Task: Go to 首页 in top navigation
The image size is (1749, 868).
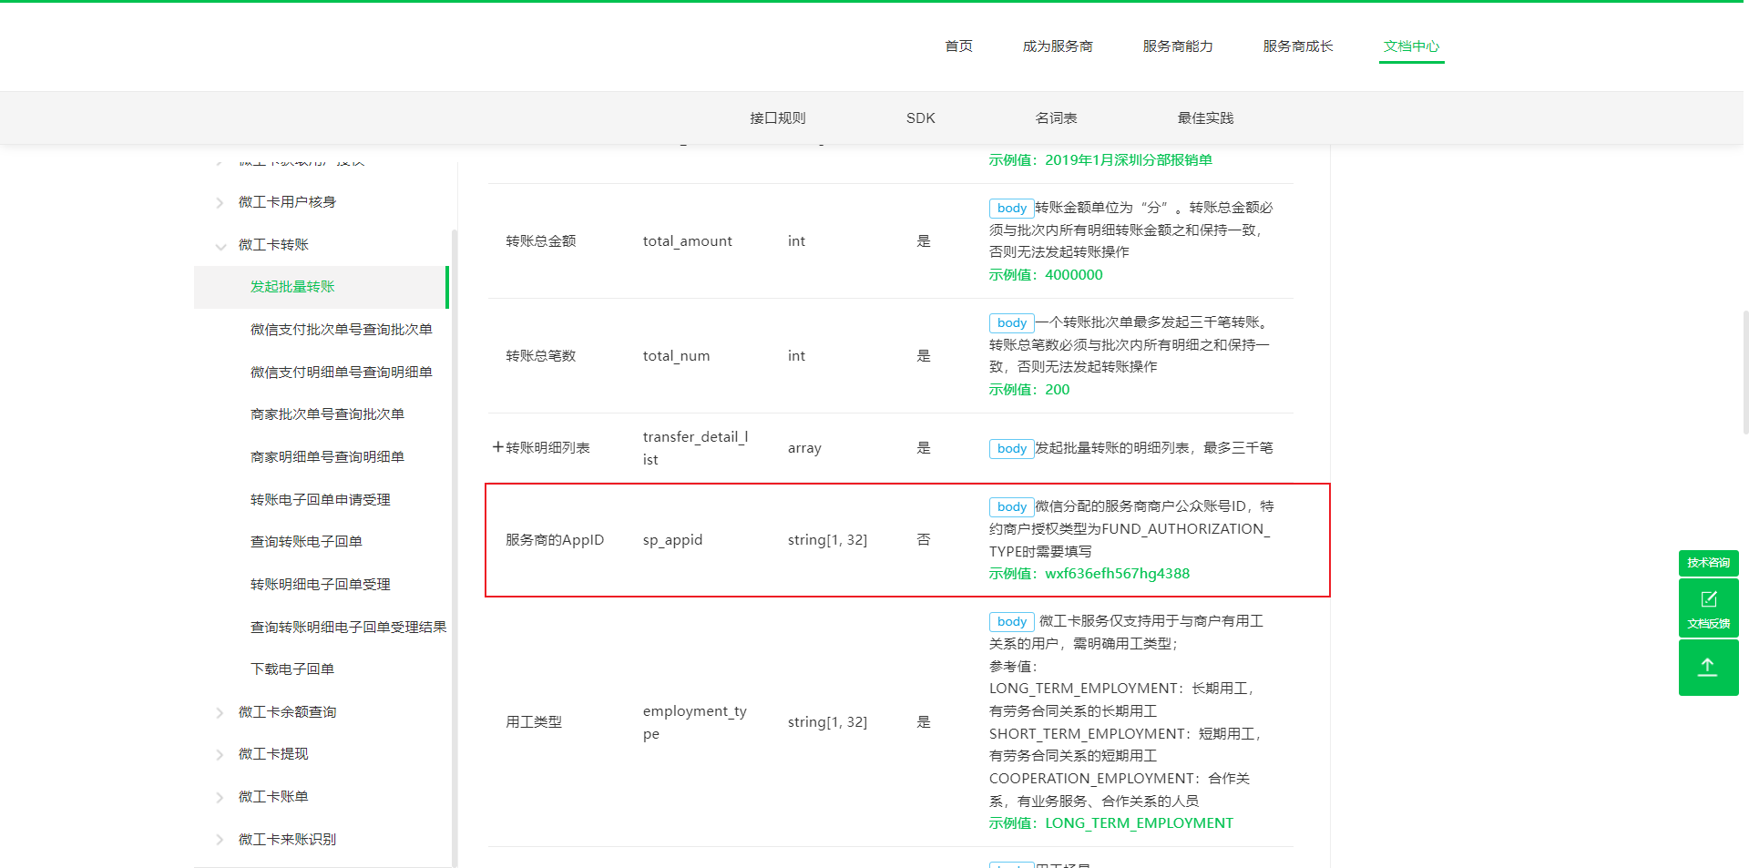Action: (958, 46)
